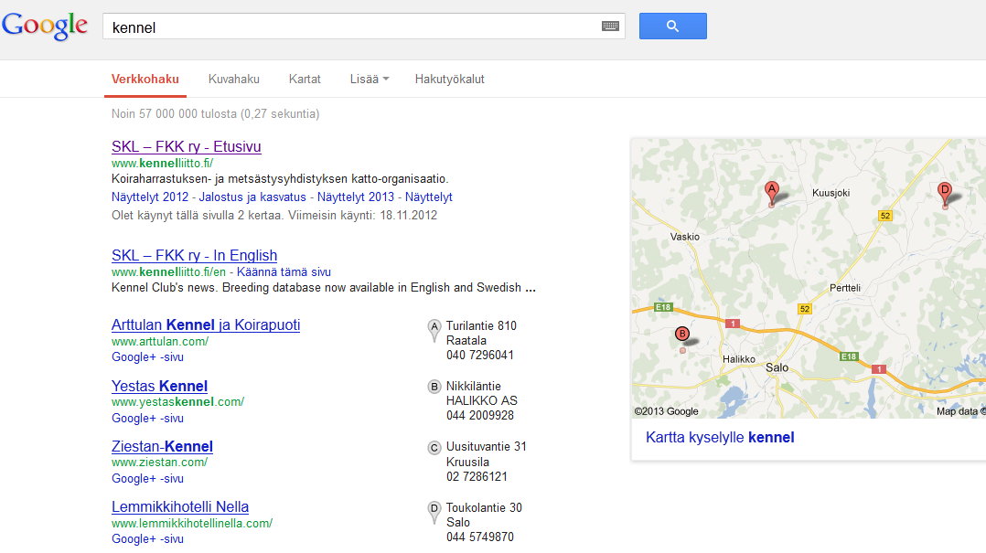
Task: Click the www.arttulan.com/ URL text
Action: click(160, 342)
